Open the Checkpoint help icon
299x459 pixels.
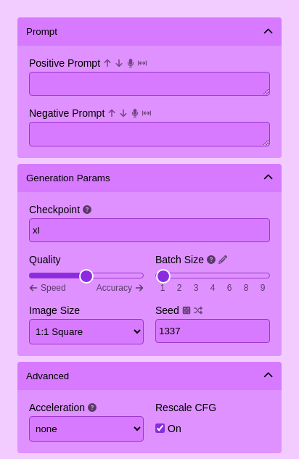(87, 210)
